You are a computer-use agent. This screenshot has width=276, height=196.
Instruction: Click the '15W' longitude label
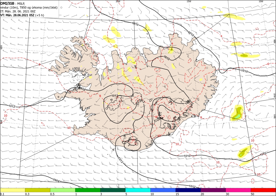click(x=189, y=1)
